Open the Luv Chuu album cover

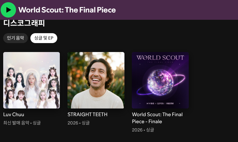pyautogui.click(x=32, y=80)
